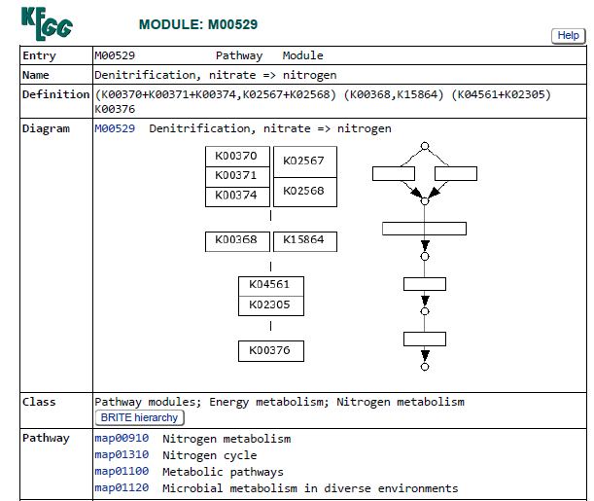This screenshot has width=594, height=501.
Task: Select the K04561 diagram box
Action: coord(271,286)
